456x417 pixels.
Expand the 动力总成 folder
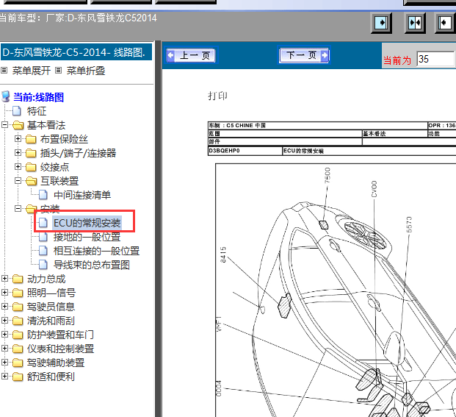(4, 279)
